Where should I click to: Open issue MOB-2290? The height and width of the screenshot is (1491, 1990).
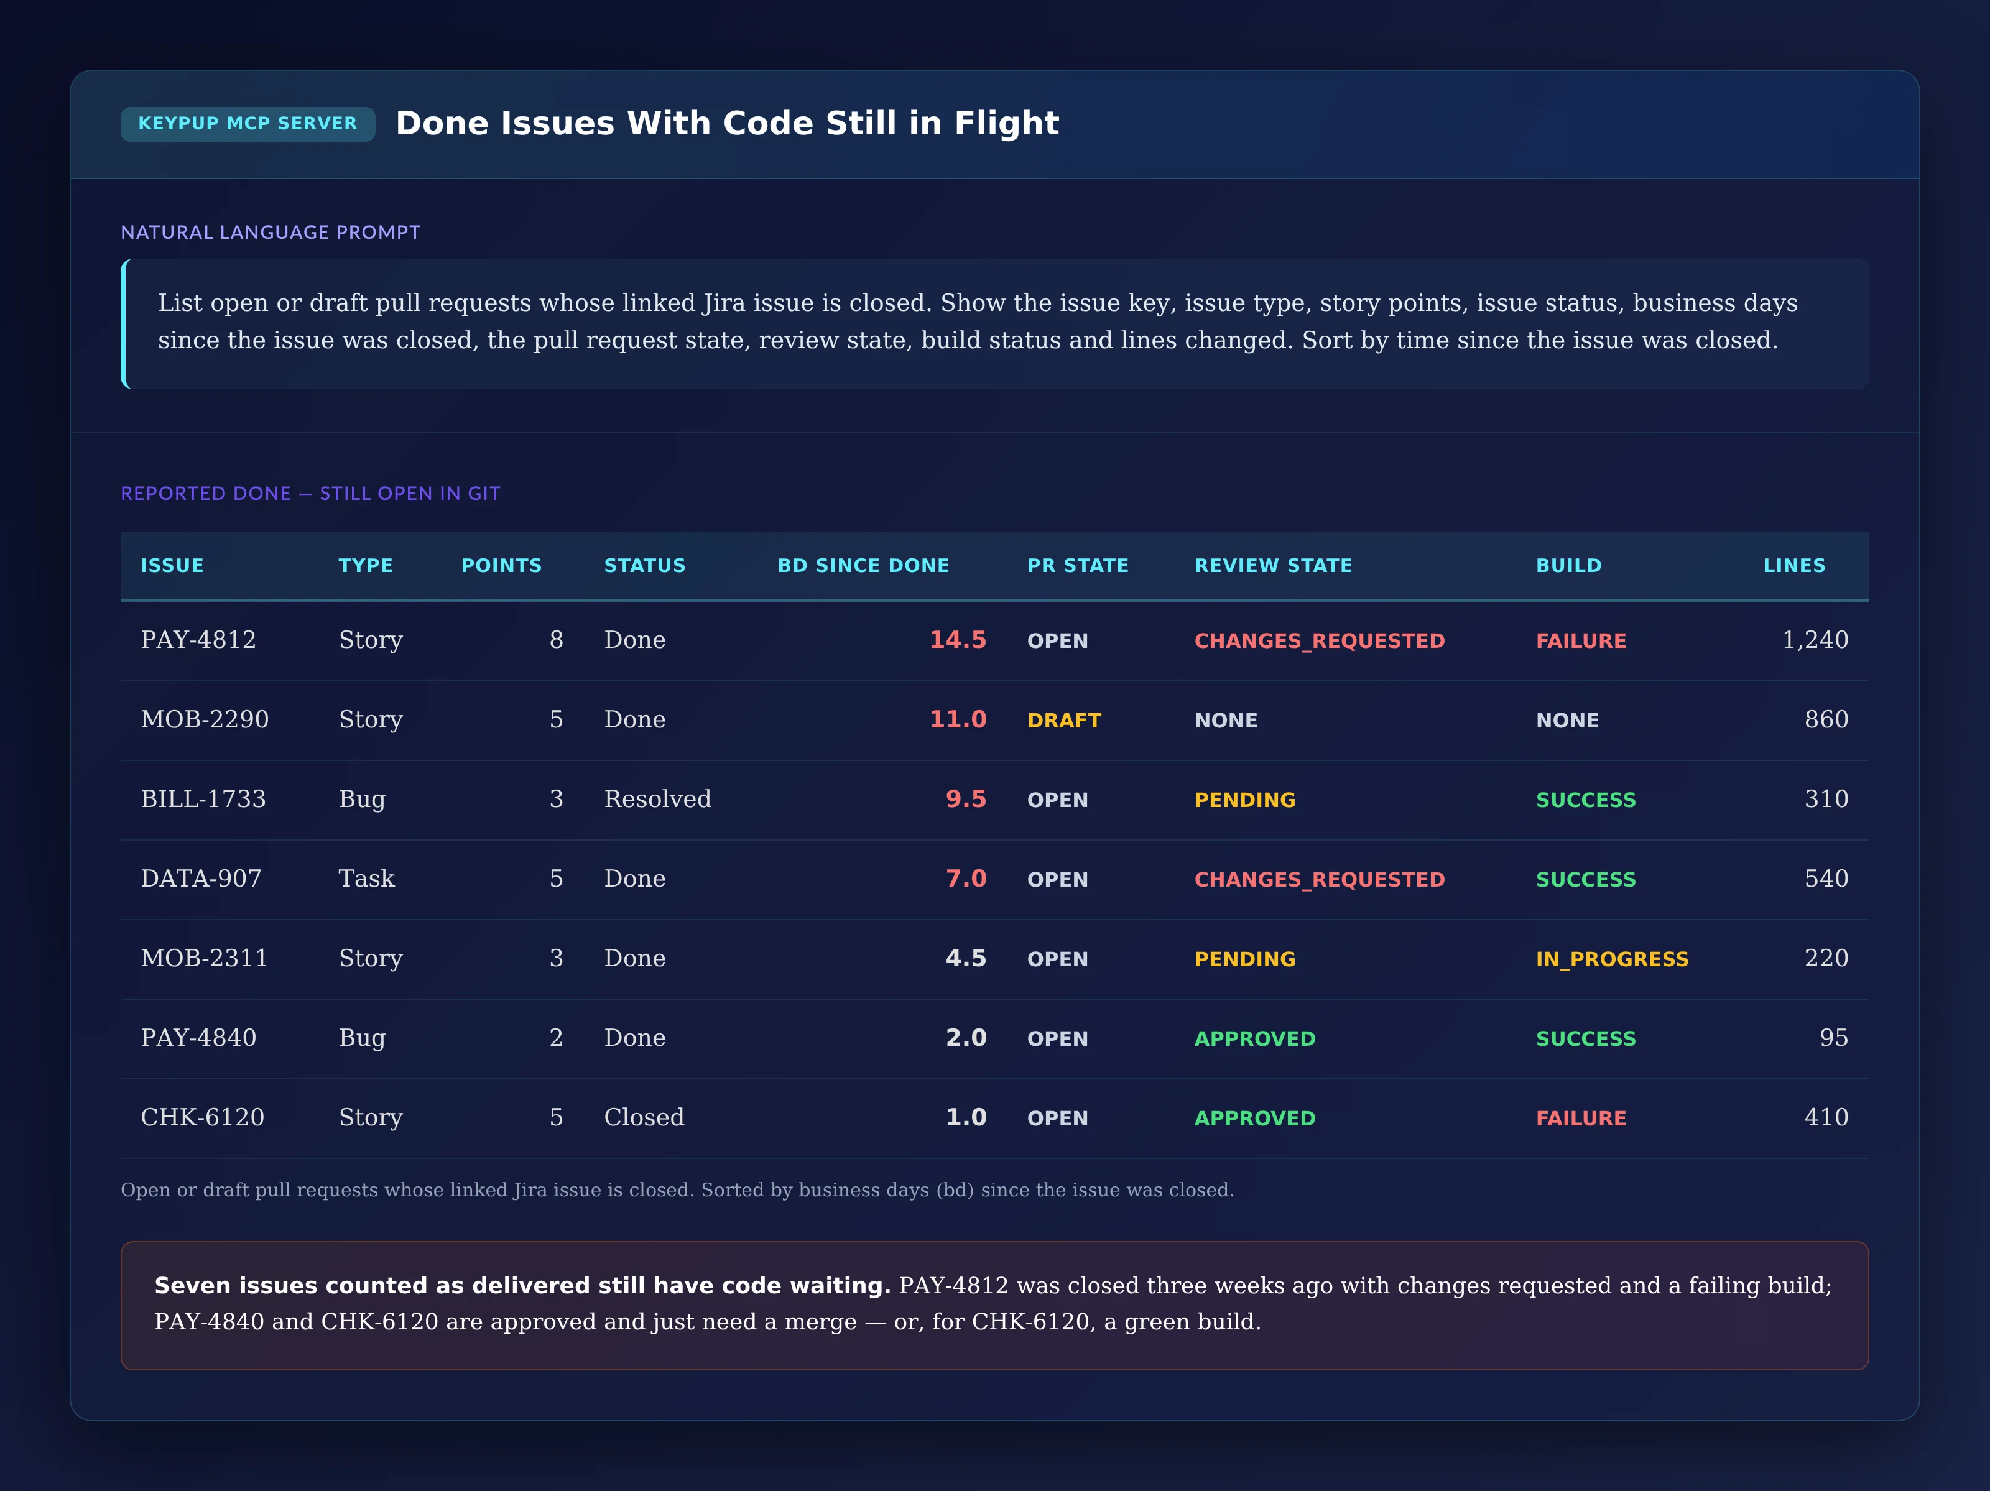pos(204,719)
